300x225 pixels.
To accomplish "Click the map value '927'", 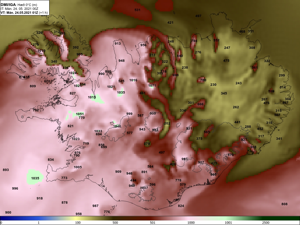I will pyautogui.click(x=244, y=140).
